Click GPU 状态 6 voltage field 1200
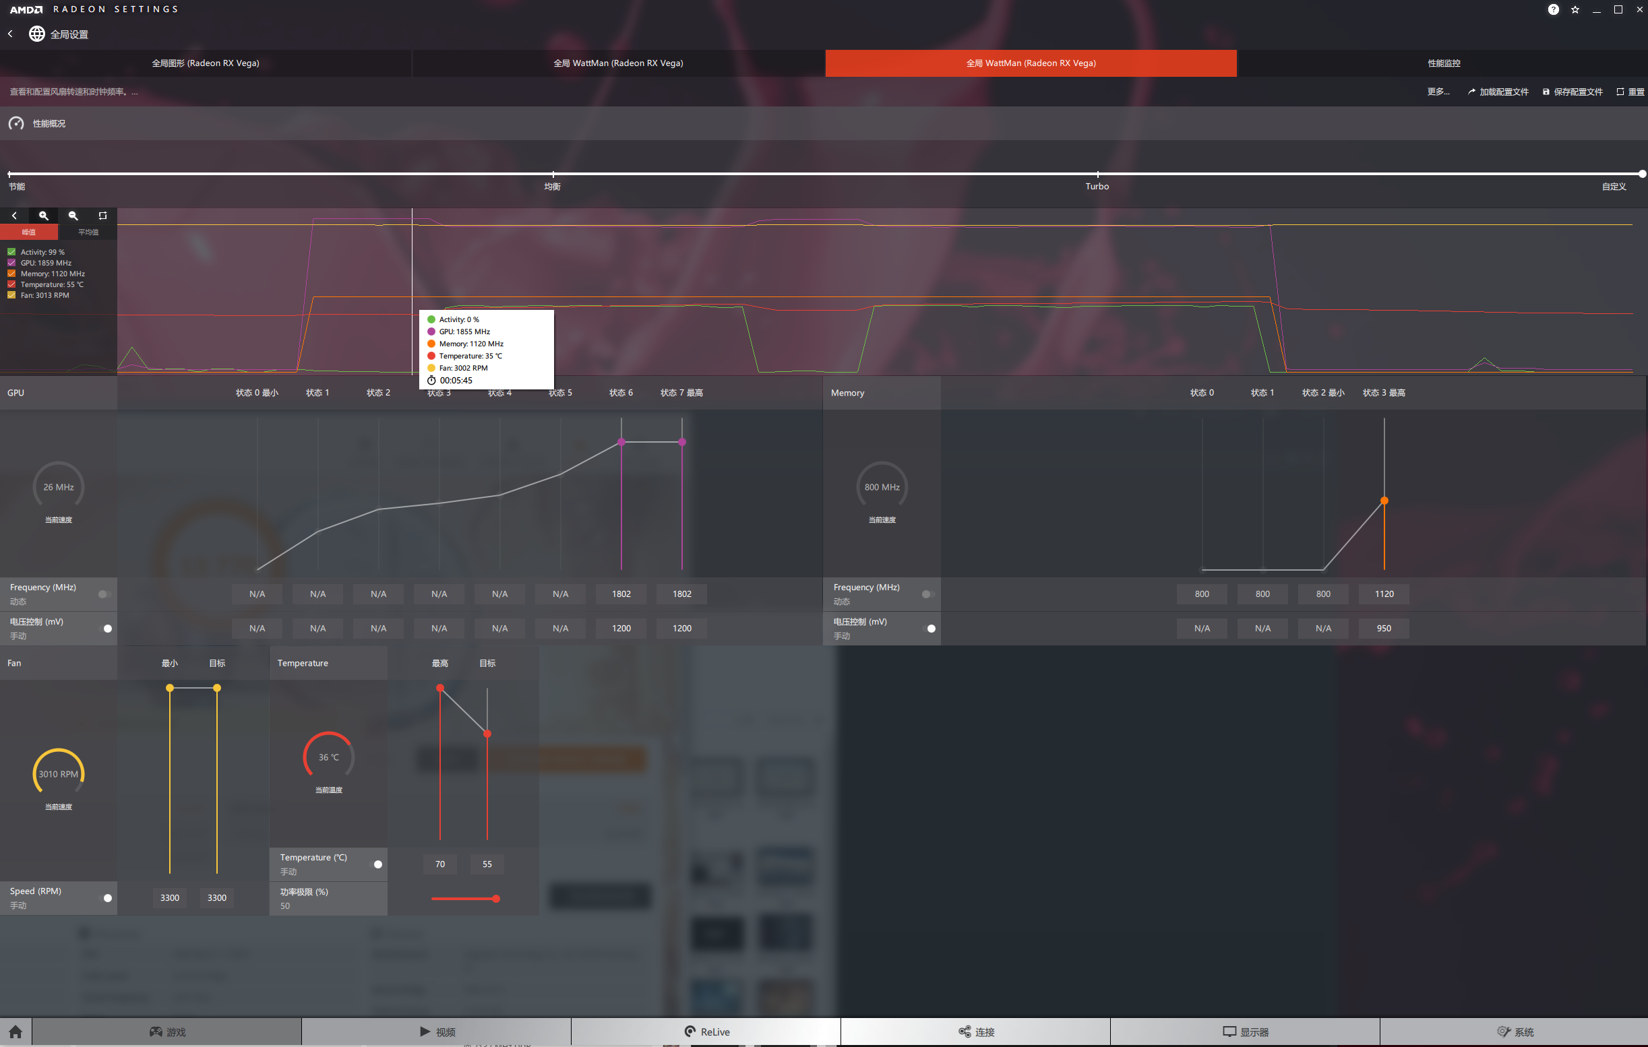1648x1047 pixels. point(621,628)
